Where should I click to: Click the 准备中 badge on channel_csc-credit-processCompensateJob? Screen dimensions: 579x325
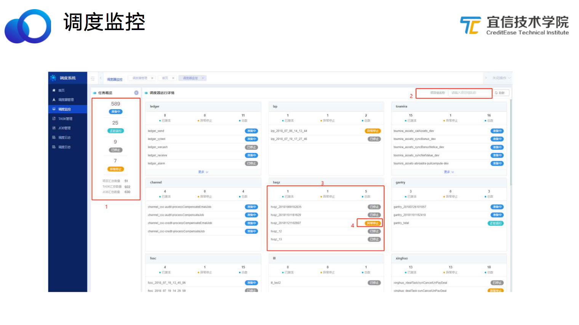pyautogui.click(x=251, y=231)
